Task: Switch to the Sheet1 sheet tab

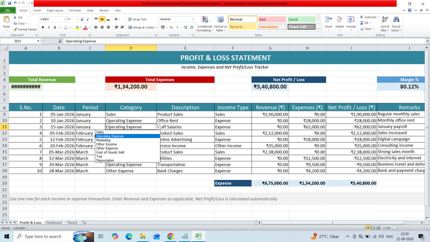Action: pos(72,223)
